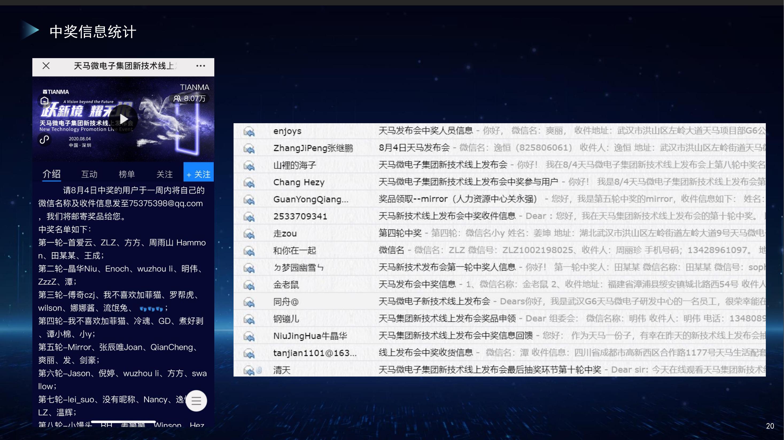The image size is (784, 440).
Task: Open email subject 天马集团新技术线上发布会奖品申领
Action: pos(447,318)
